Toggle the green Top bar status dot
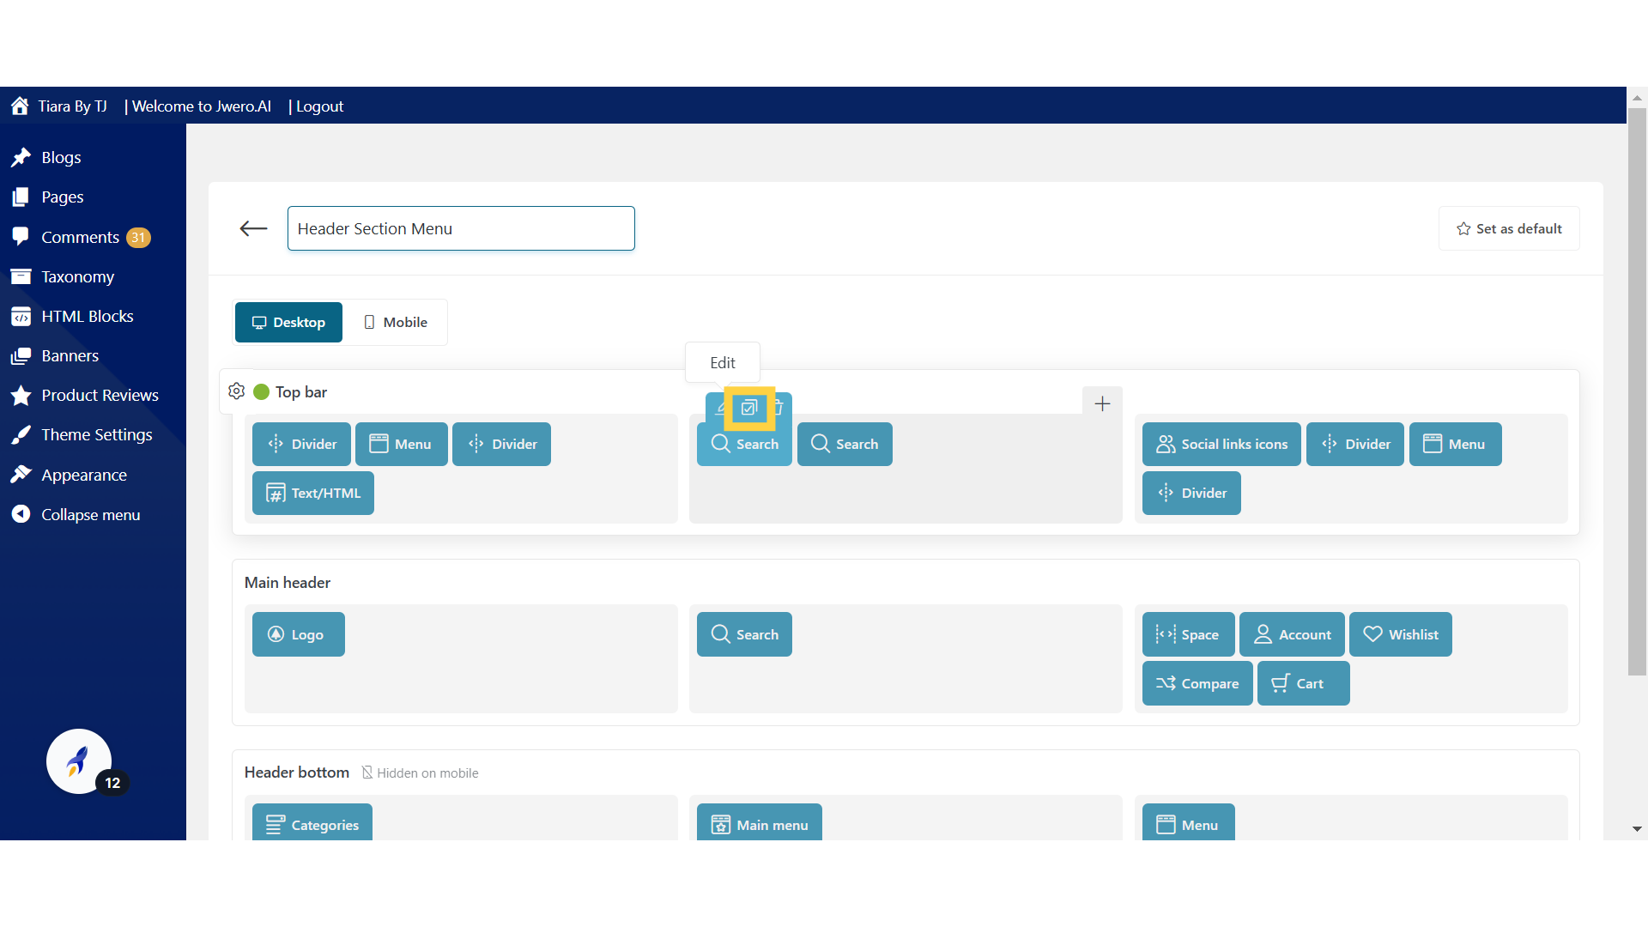The image size is (1648, 927). coord(262,392)
